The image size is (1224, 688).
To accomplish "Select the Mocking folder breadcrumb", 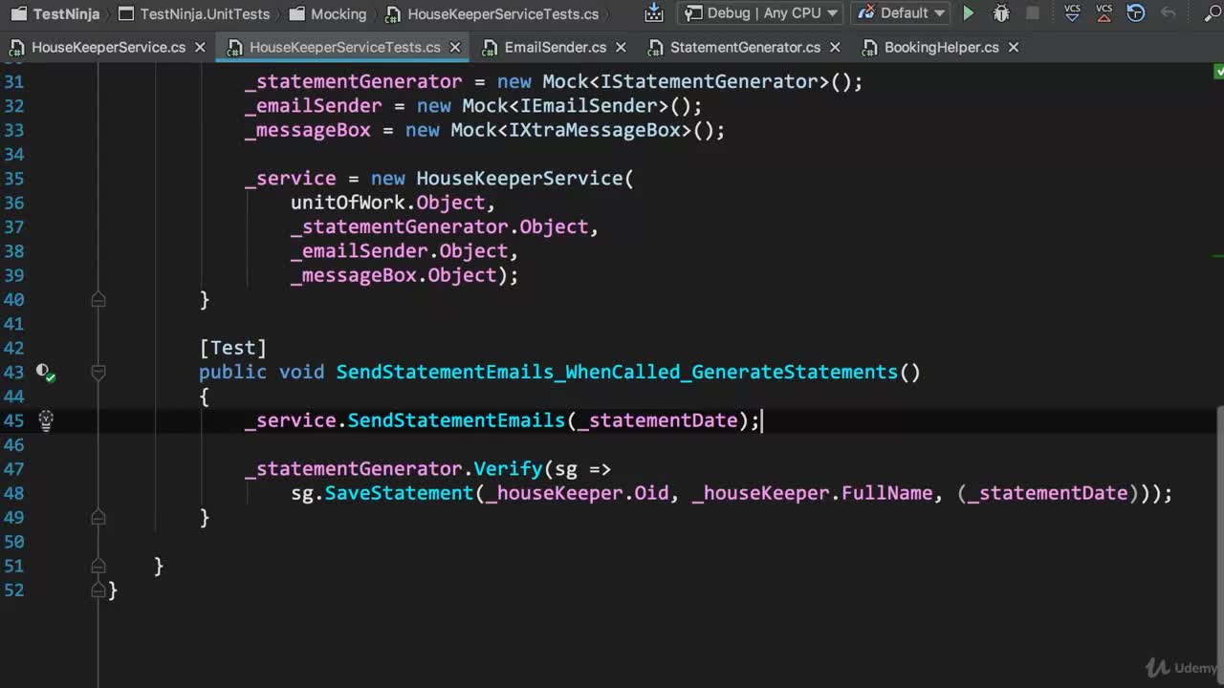I will (x=327, y=13).
